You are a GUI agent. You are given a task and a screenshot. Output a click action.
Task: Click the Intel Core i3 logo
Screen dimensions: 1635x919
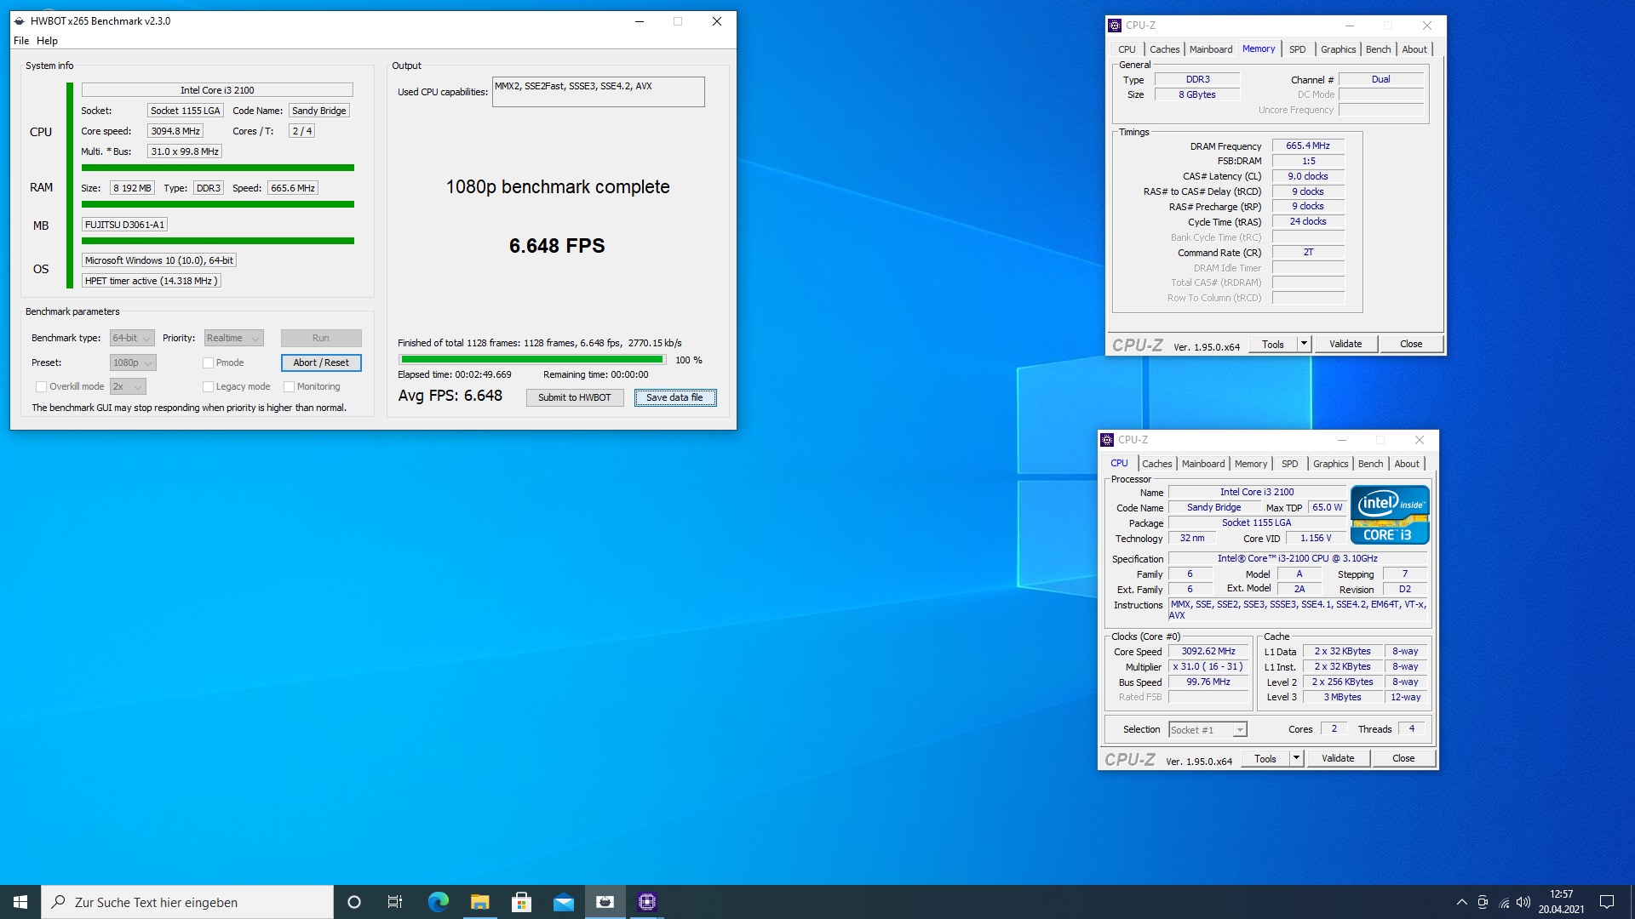point(1390,515)
